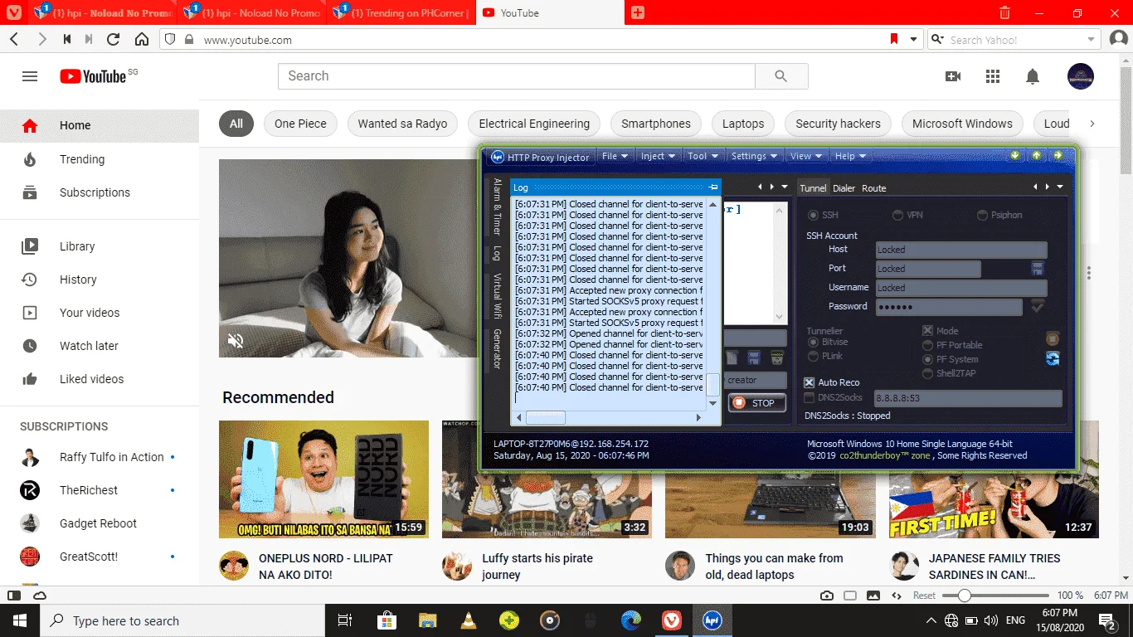Open the Settings menu dropdown
This screenshot has width=1133, height=637.
click(754, 156)
